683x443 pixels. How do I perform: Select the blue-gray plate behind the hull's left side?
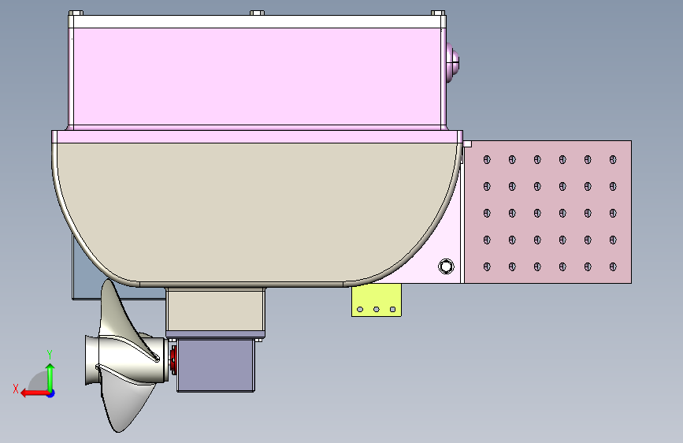87,279
